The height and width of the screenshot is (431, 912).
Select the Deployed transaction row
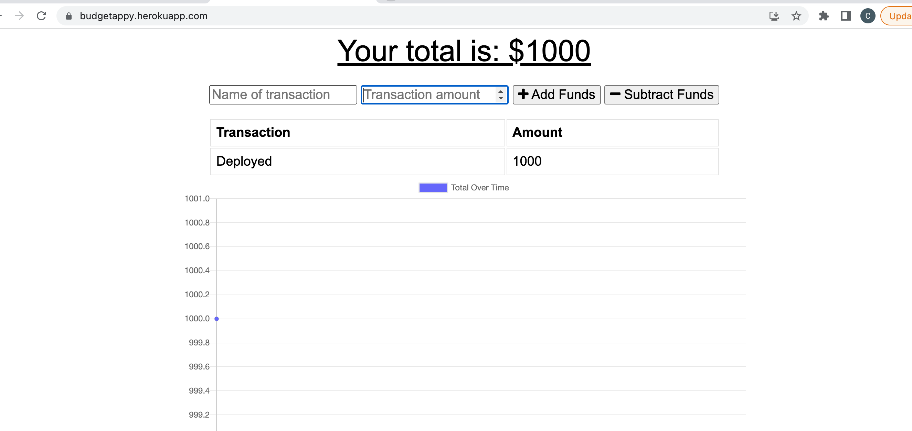pos(244,161)
